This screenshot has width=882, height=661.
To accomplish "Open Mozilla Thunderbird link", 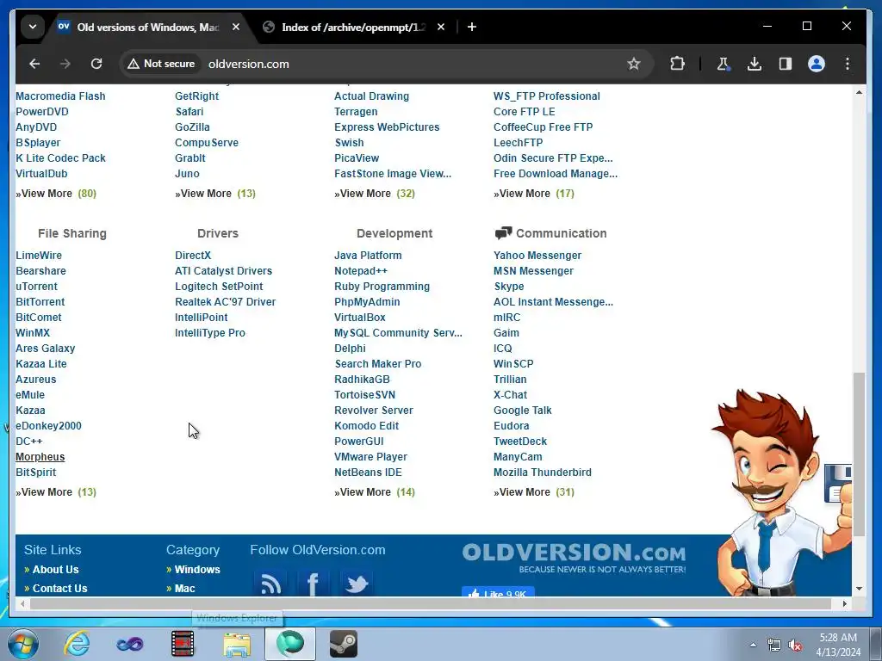I will point(543,473).
